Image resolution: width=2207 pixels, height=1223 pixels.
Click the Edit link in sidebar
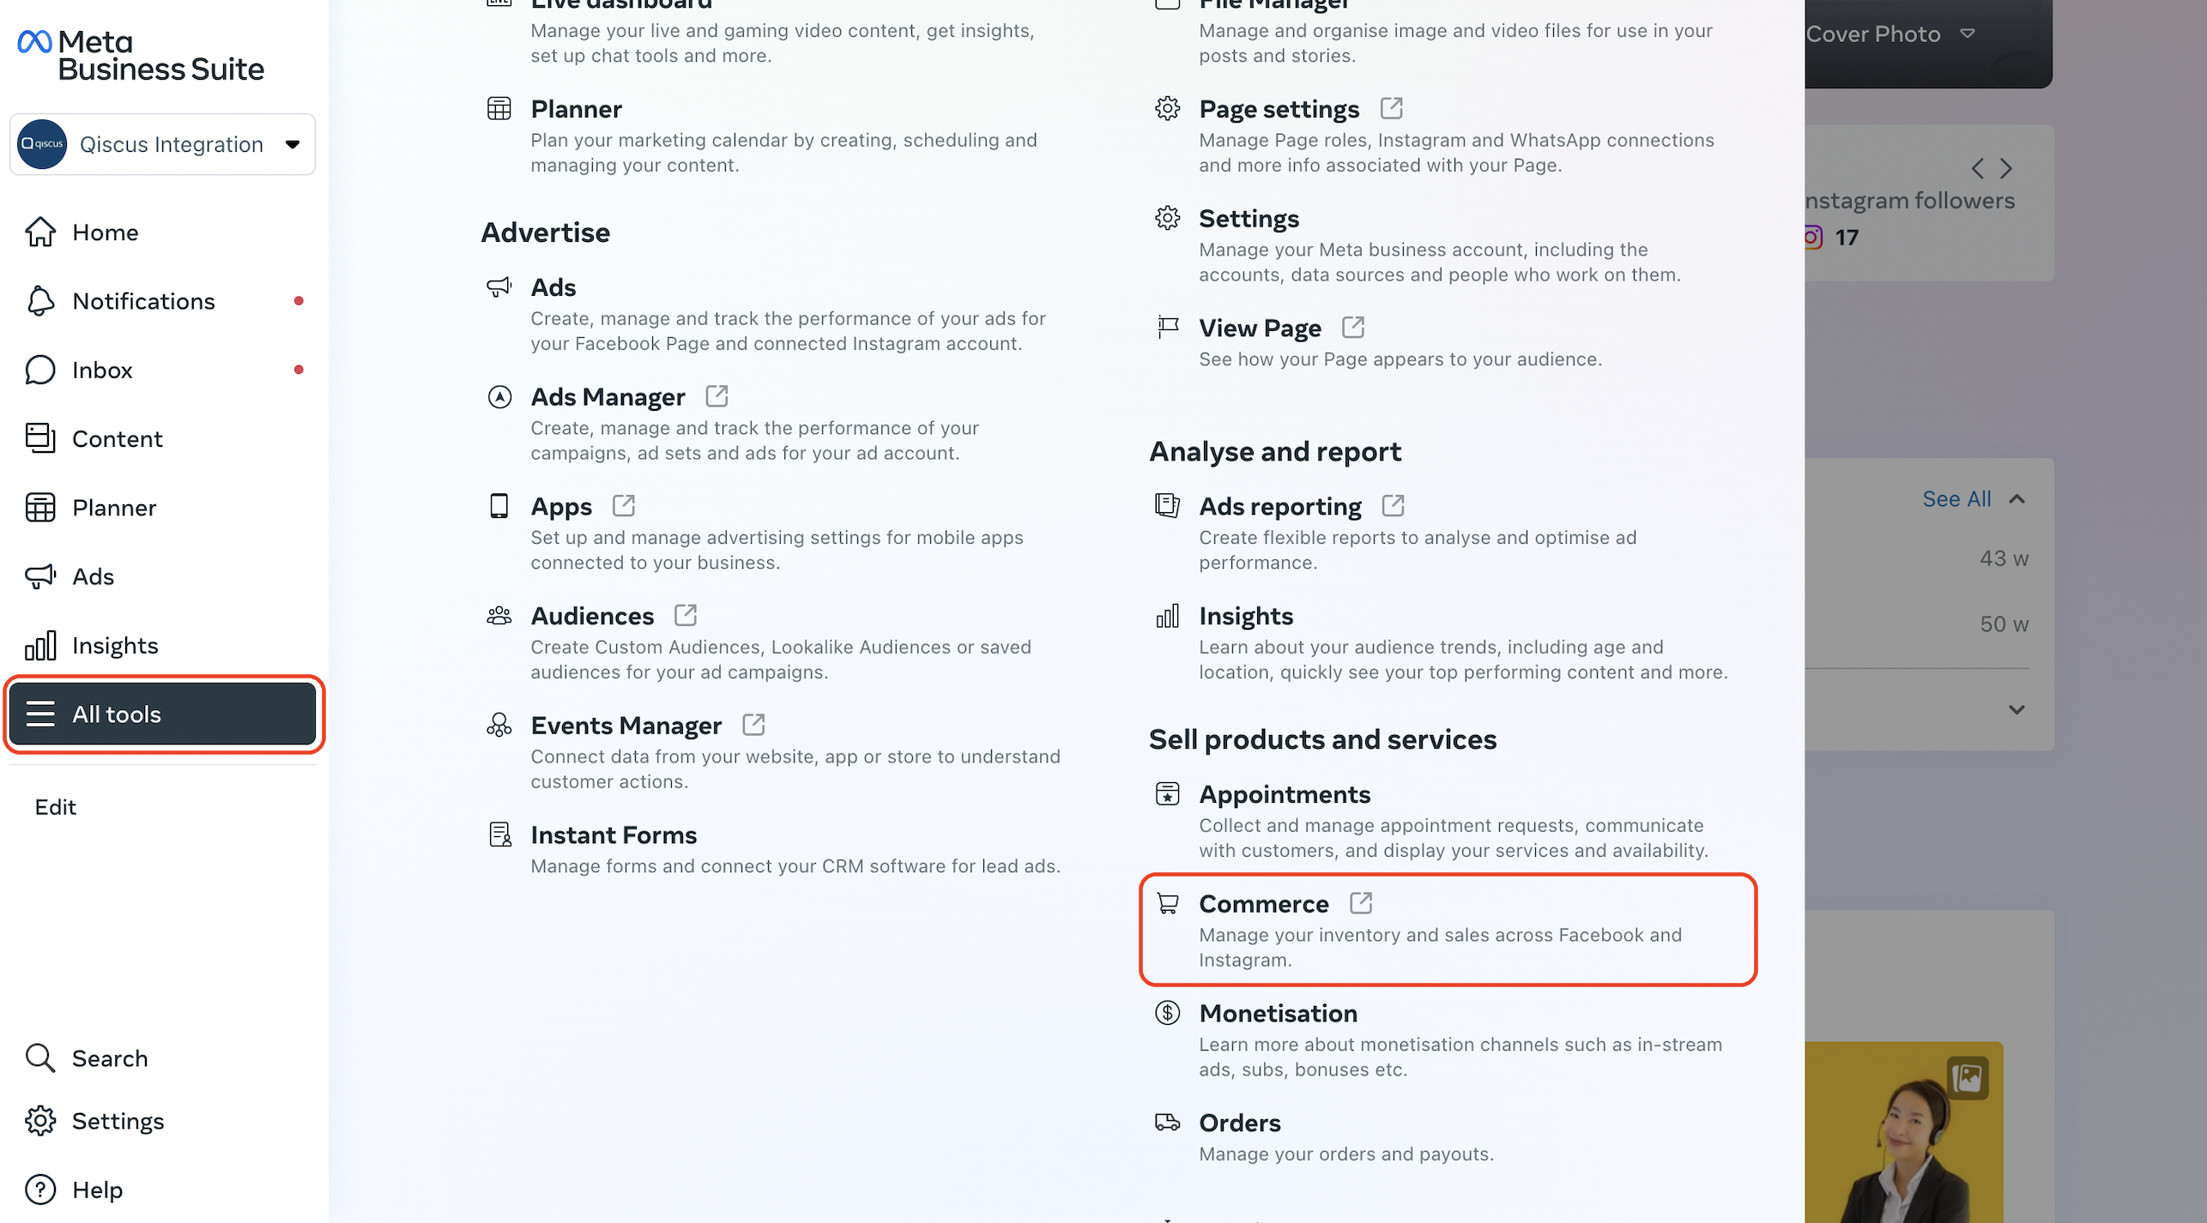[56, 806]
